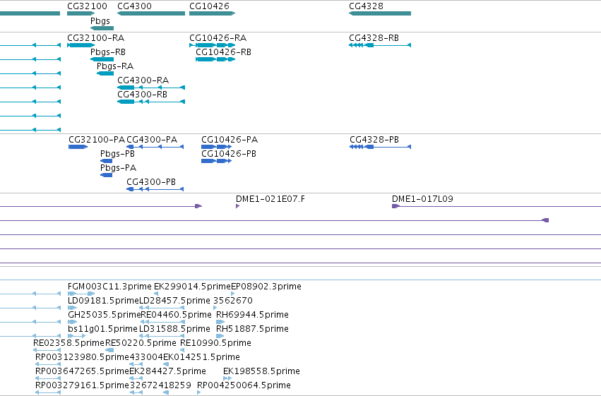Select the CG4328 gene feature
Image resolution: width=601 pixels, height=396 pixels.
pos(380,13)
